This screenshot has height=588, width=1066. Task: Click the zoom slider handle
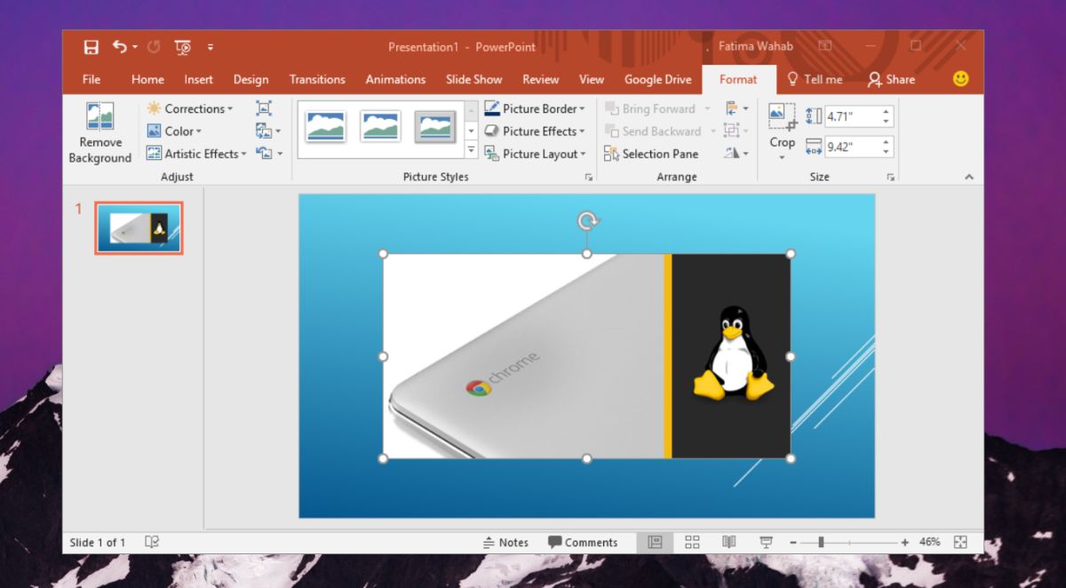[x=821, y=542]
